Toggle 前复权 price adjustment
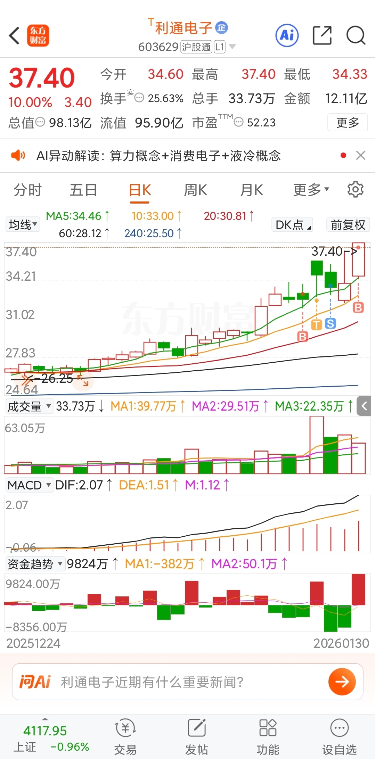Viewport: 375px width, 759px height. coord(348,225)
